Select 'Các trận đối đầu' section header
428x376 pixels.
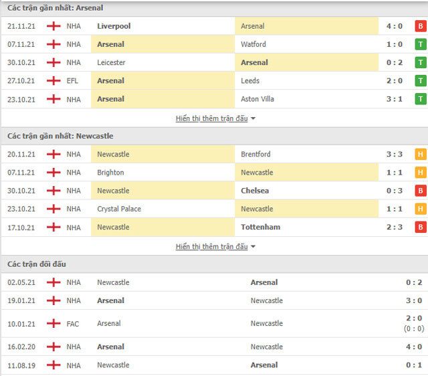(37, 264)
